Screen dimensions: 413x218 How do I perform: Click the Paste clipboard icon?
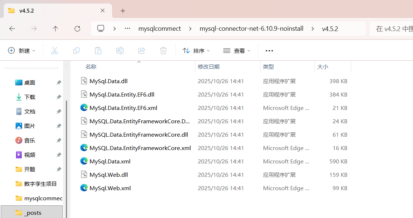point(98,51)
